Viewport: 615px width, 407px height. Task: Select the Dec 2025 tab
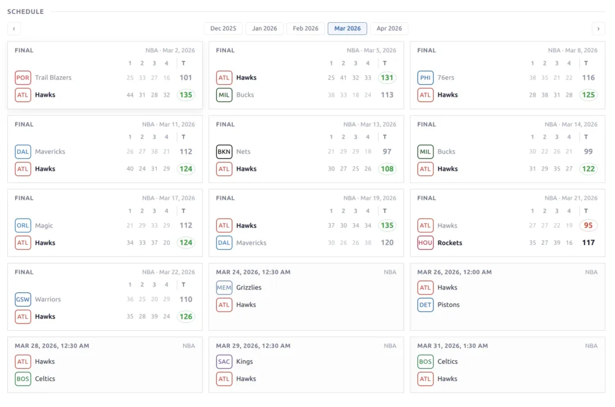(x=223, y=28)
